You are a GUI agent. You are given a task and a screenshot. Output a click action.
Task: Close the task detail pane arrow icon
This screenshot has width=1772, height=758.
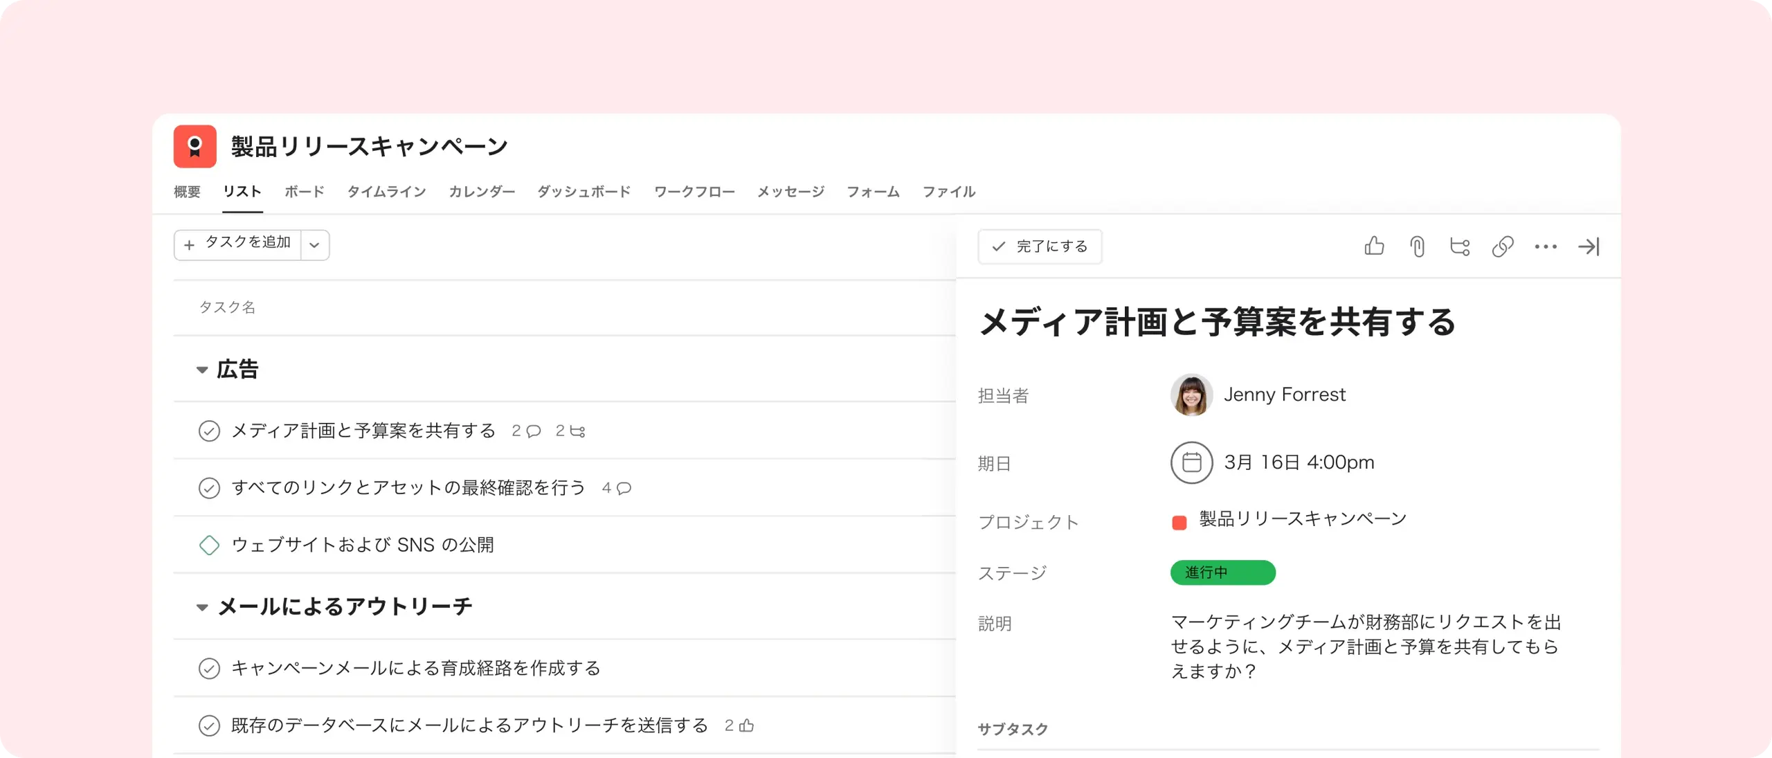[x=1589, y=246]
